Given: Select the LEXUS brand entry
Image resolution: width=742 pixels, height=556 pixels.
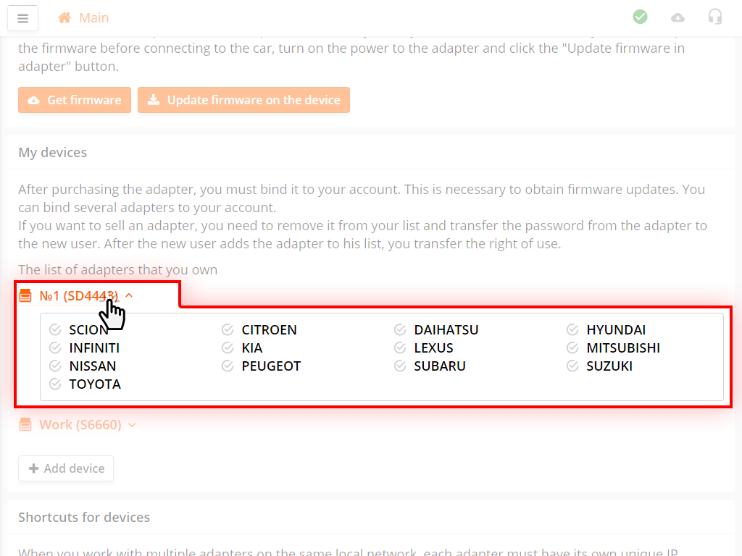Looking at the screenshot, I should point(433,348).
